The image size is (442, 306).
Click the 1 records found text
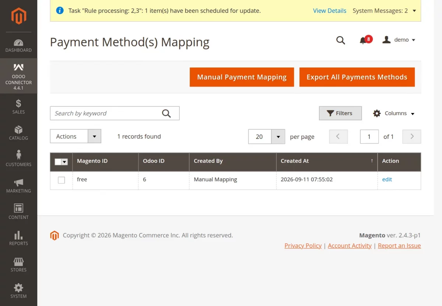139,137
